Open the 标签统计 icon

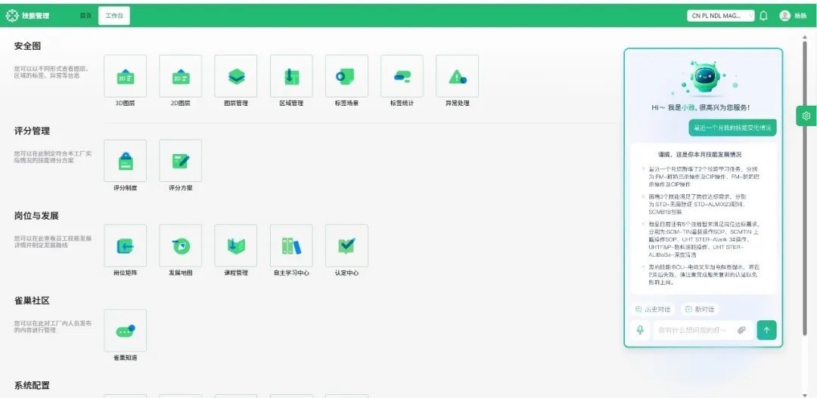click(402, 76)
